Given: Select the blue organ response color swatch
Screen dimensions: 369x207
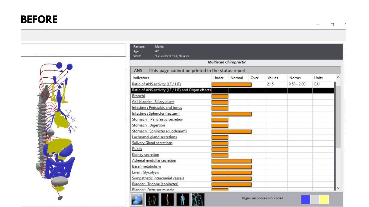Looking at the screenshot, I should point(306,200).
